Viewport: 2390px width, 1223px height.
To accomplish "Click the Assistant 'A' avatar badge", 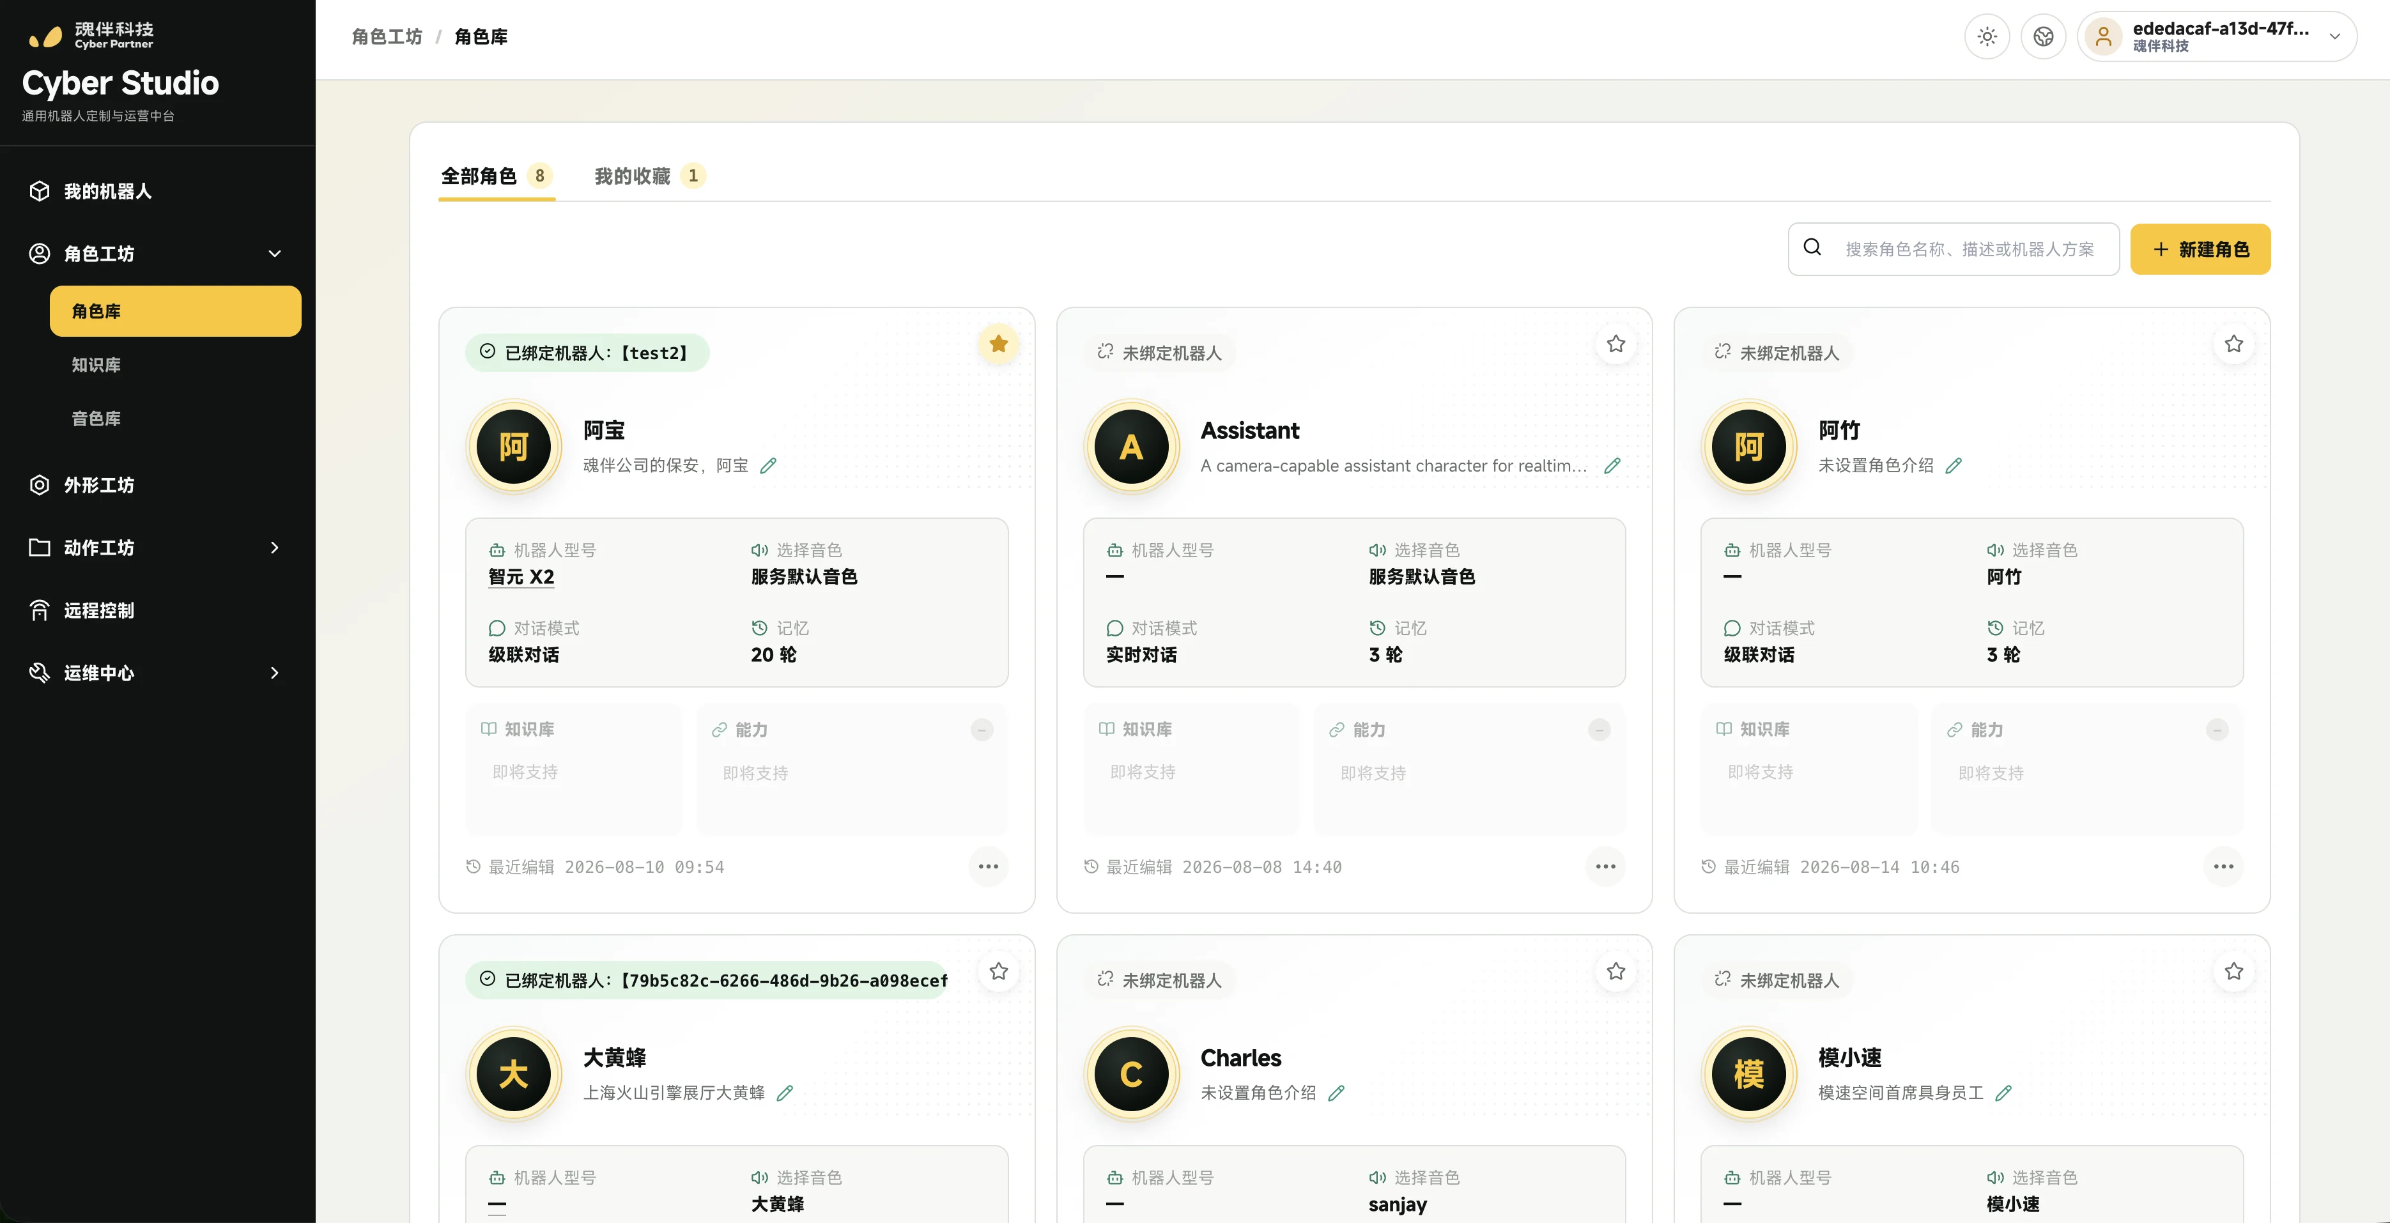I will 1131,447.
